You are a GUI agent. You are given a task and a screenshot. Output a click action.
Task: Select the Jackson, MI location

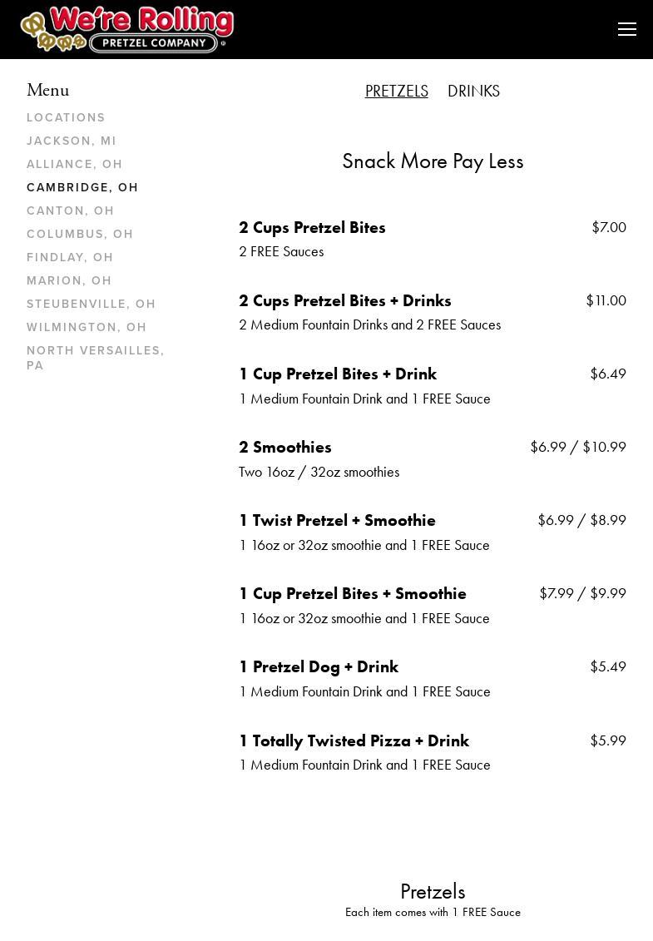[x=72, y=141]
